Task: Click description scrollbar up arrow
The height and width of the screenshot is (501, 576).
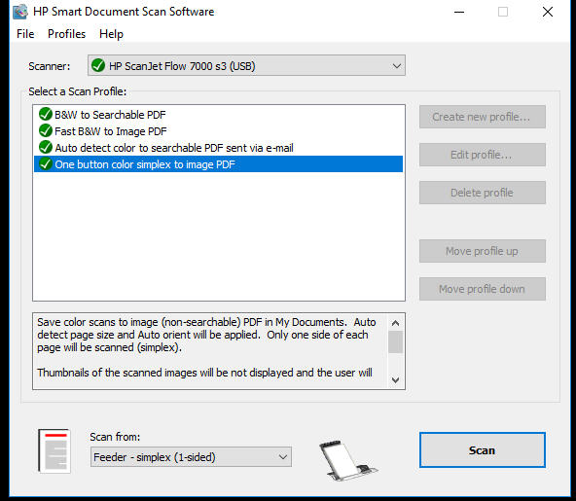Action: (x=395, y=323)
